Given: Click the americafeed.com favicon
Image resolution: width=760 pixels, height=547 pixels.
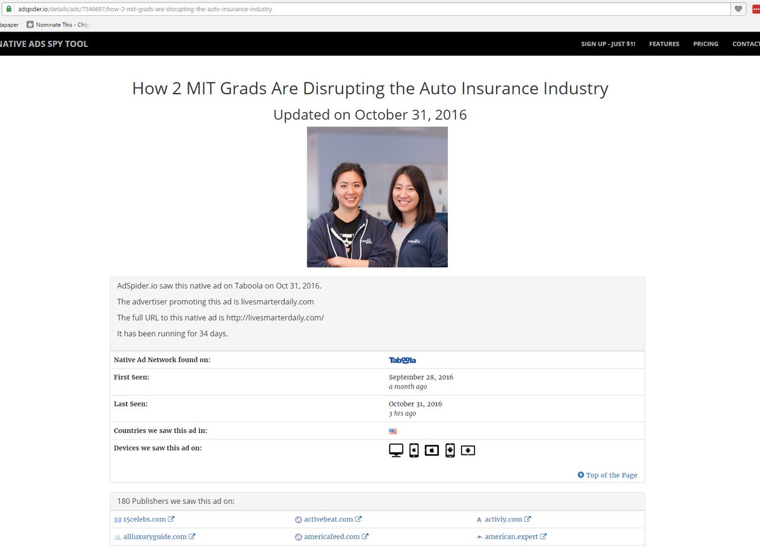Looking at the screenshot, I should [298, 537].
